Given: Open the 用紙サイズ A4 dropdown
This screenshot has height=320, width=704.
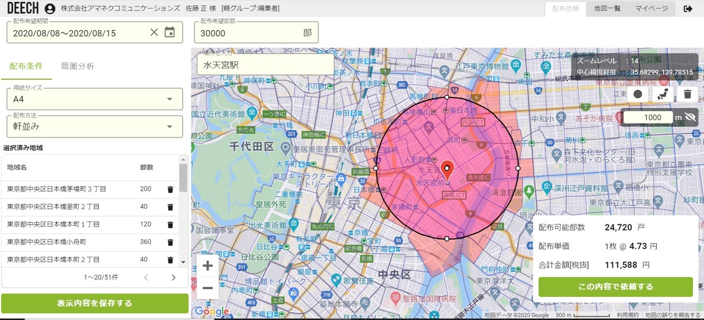Looking at the screenshot, I should (x=95, y=99).
